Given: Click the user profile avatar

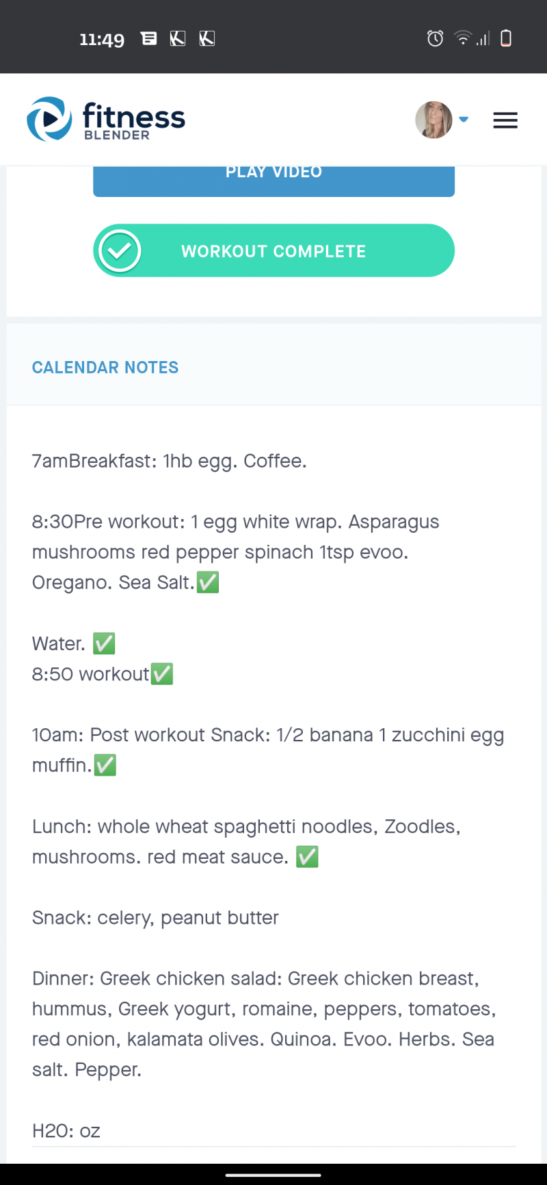Looking at the screenshot, I should click(x=433, y=120).
